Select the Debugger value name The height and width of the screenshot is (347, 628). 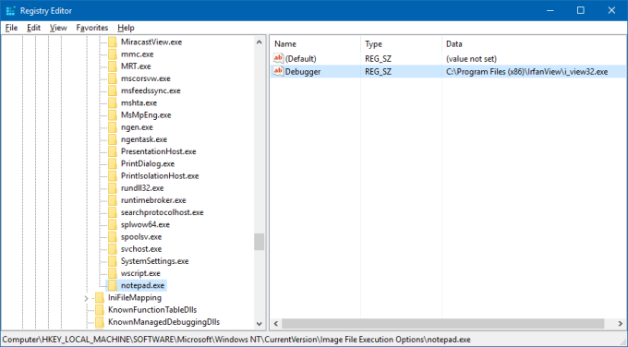coord(303,72)
